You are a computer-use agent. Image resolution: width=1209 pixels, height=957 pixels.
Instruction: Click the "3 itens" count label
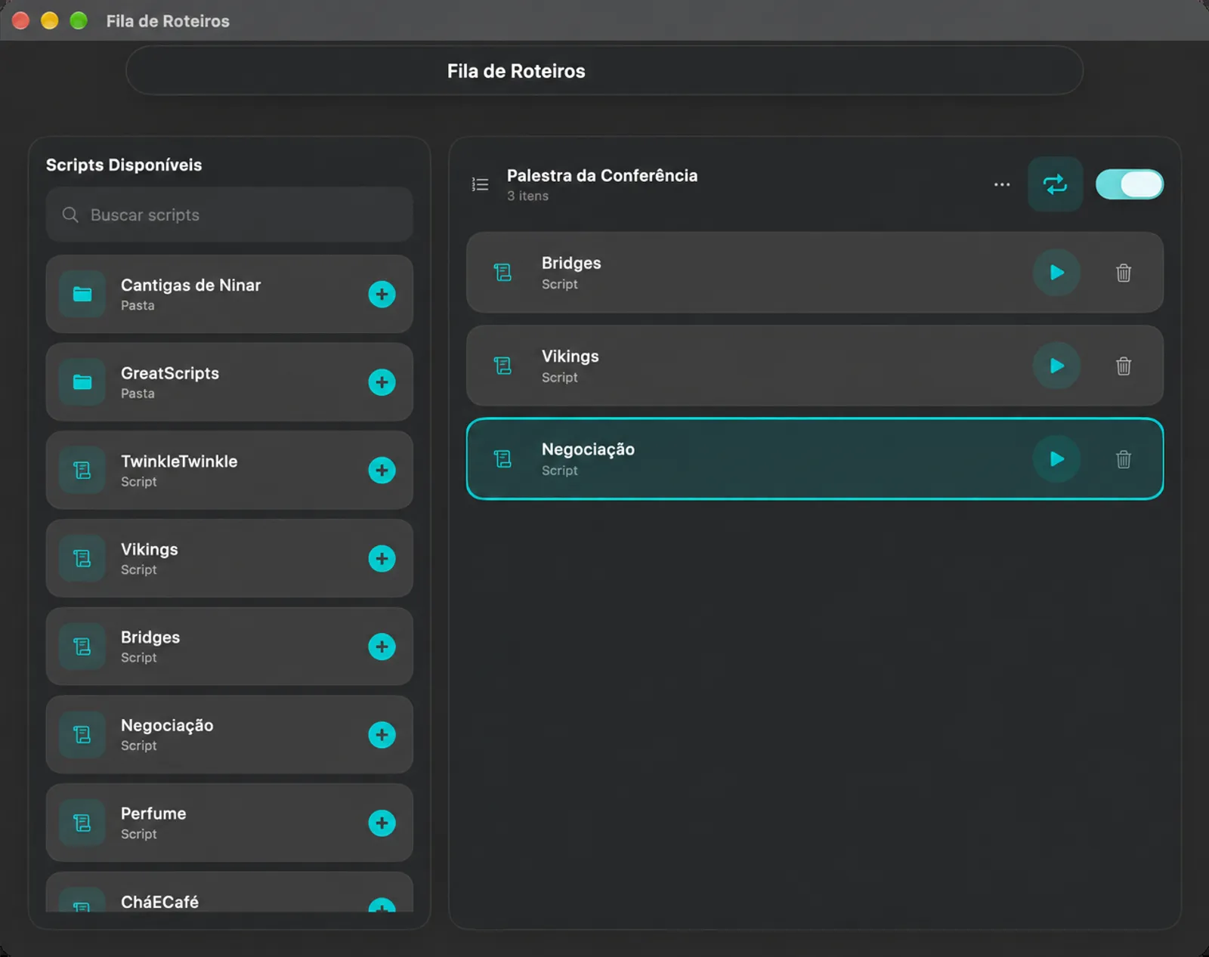tap(527, 196)
